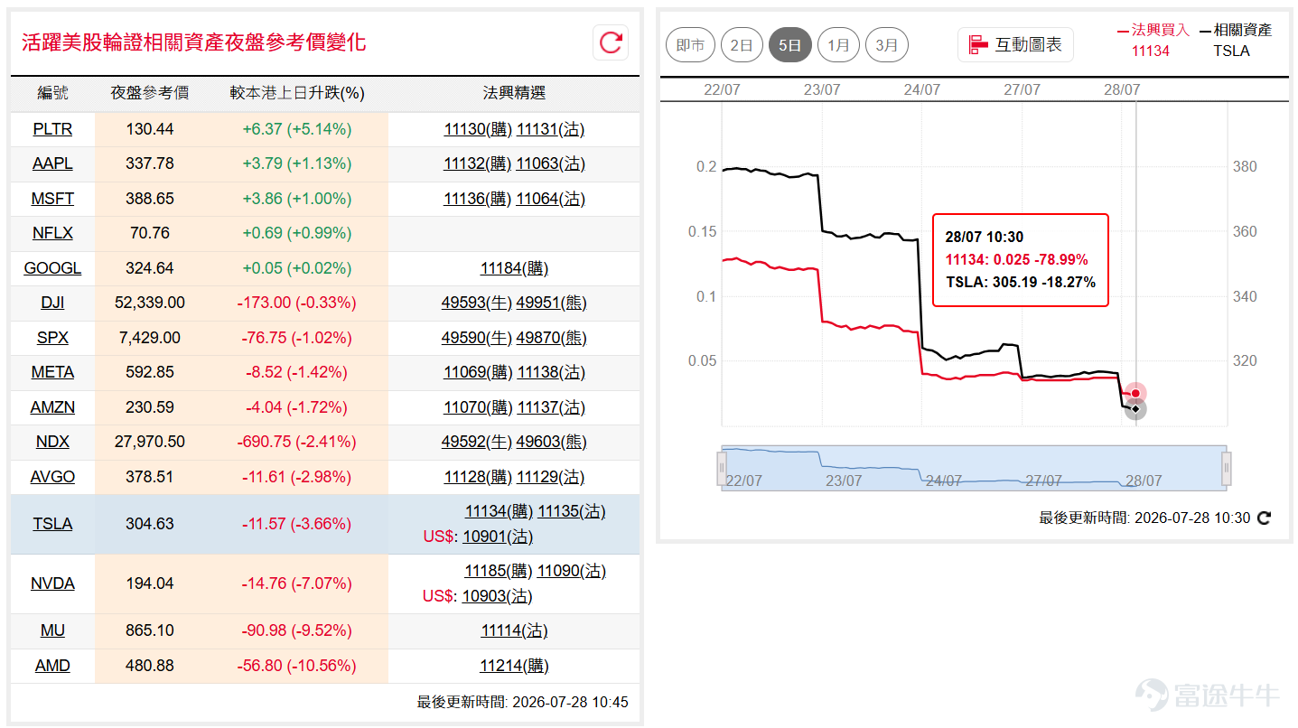This screenshot has width=1298, height=728.
Task: Open PLTR call warrant 11130(購)
Action: [478, 129]
